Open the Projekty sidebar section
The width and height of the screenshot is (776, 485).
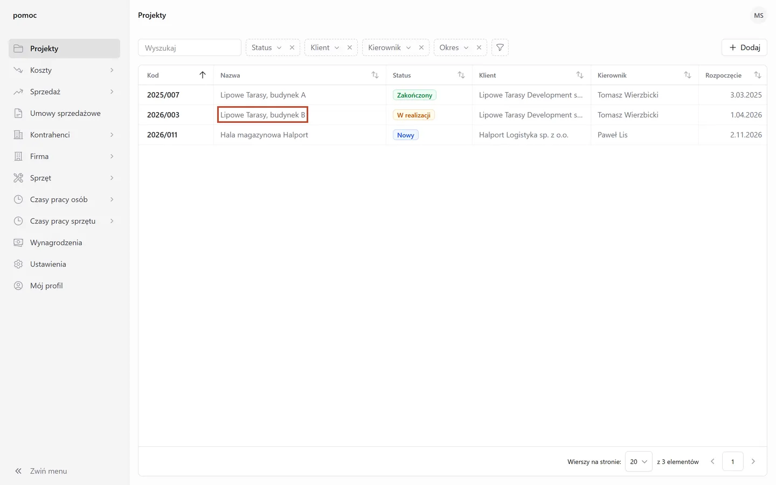pos(64,48)
